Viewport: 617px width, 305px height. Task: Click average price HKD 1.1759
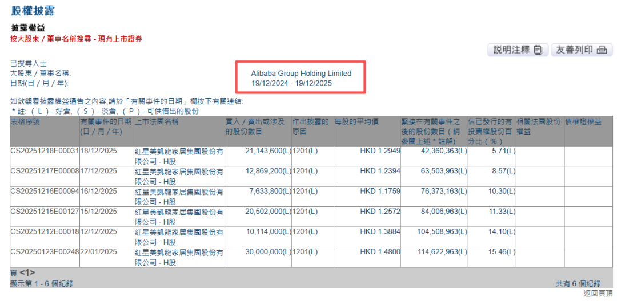380,192
